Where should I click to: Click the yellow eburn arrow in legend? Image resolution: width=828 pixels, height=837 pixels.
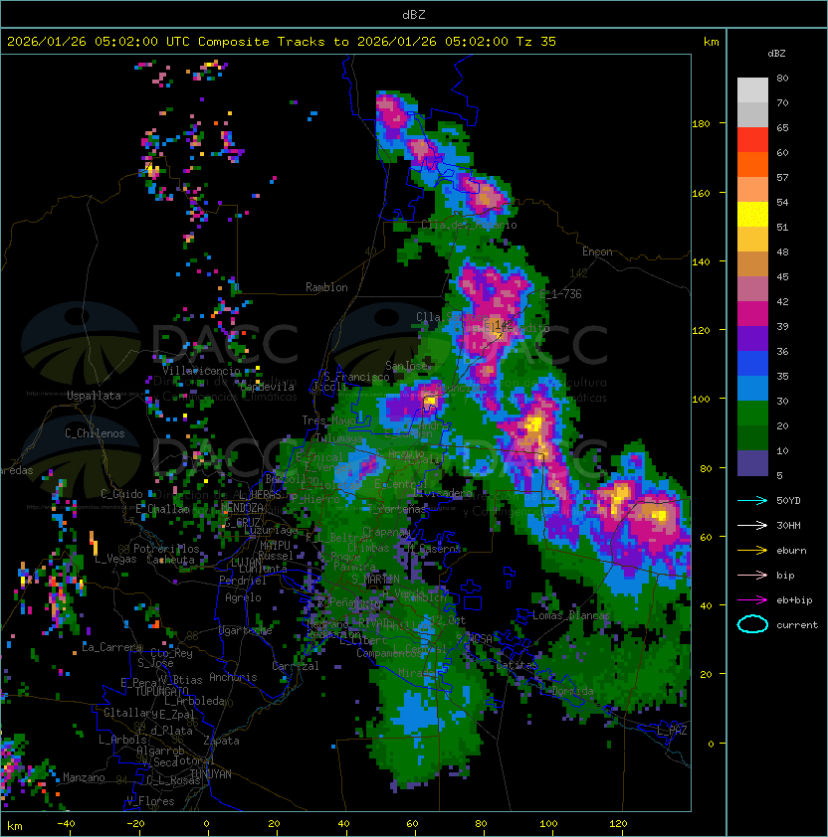pyautogui.click(x=752, y=551)
